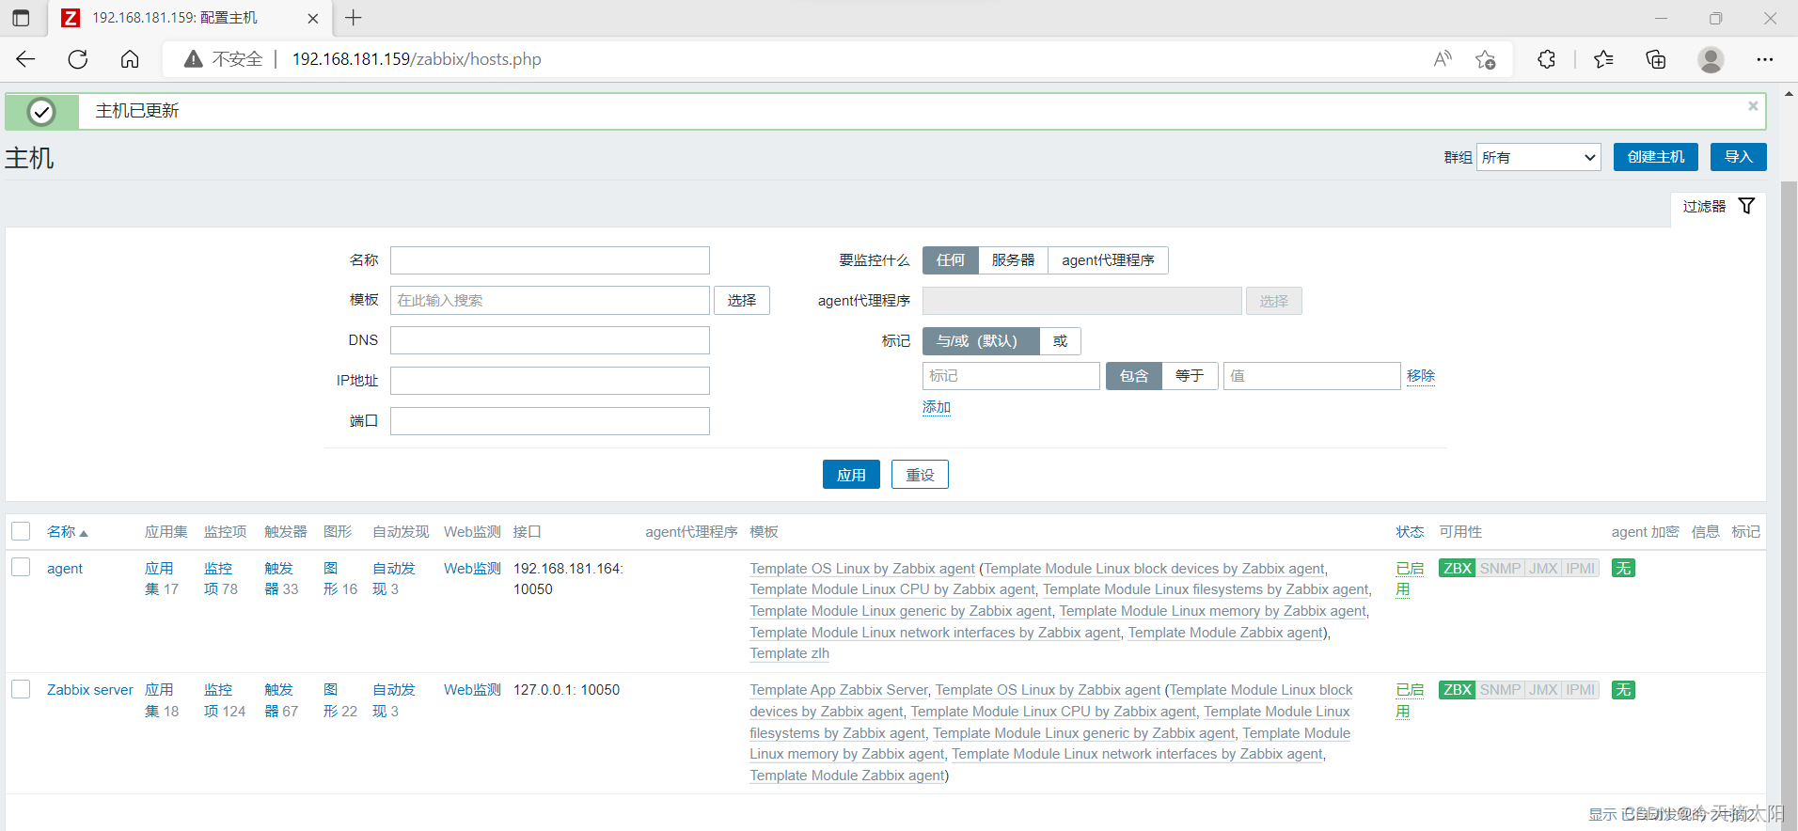Click the tag 值 input field
This screenshot has width=1798, height=831.
(x=1312, y=376)
